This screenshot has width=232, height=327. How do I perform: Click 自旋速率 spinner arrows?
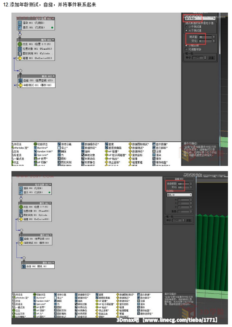point(191,184)
